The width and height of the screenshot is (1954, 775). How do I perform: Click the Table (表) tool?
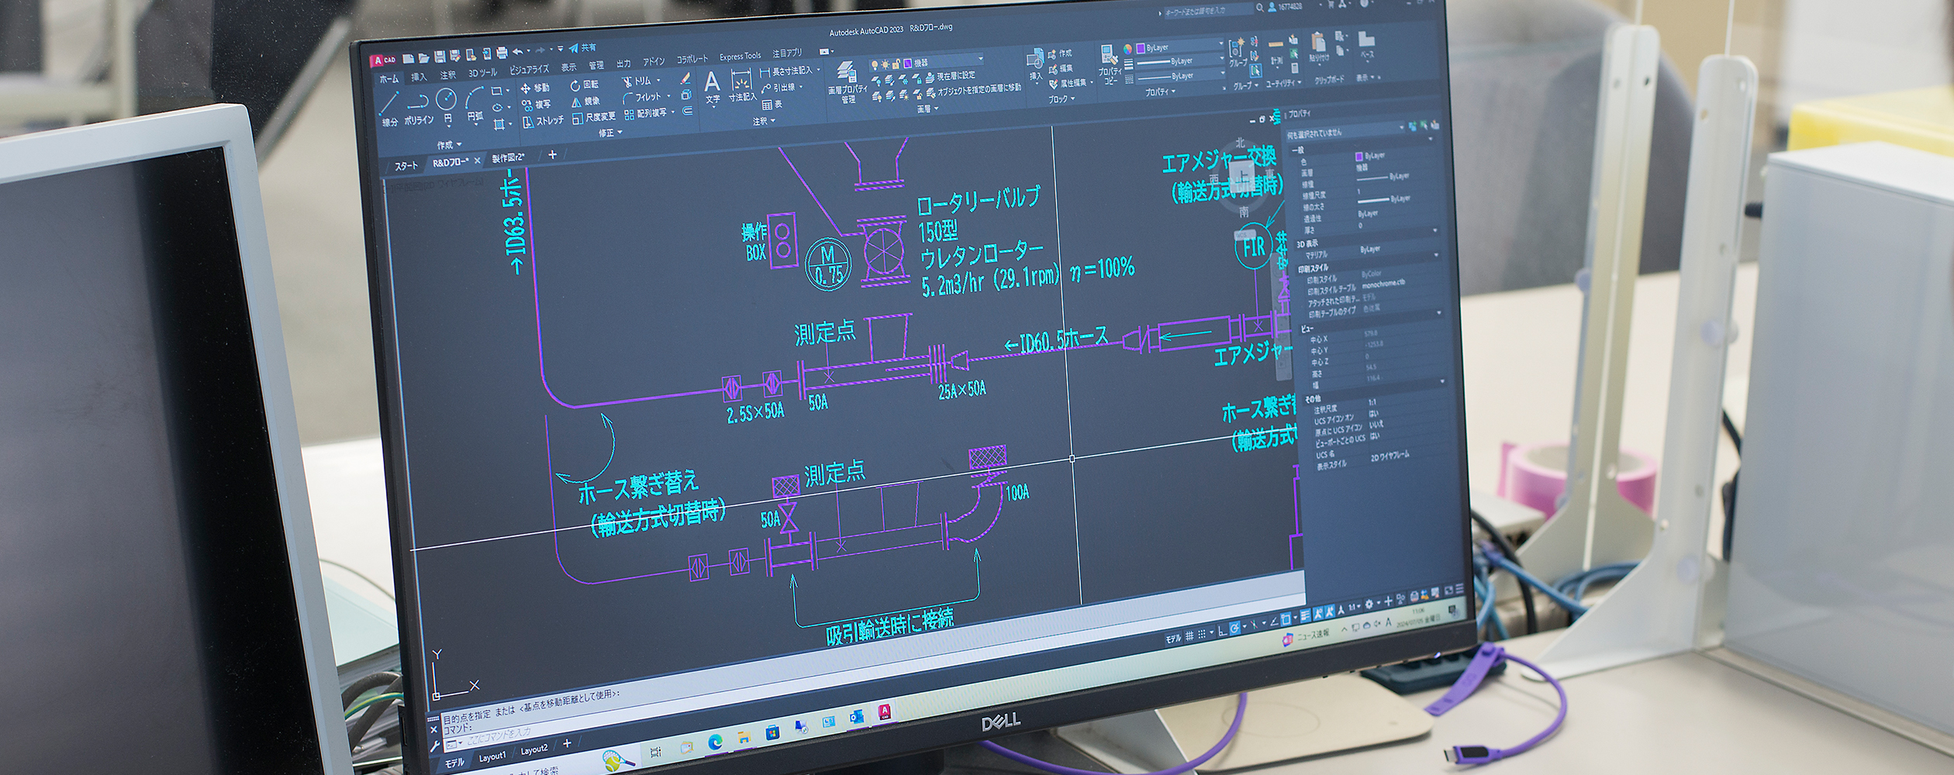(772, 104)
